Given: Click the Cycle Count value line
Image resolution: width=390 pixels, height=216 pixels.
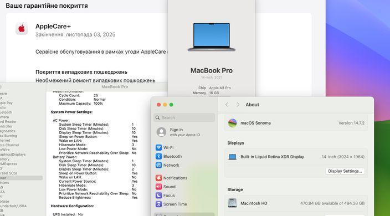Looking at the screenshot, I should pos(78,95).
